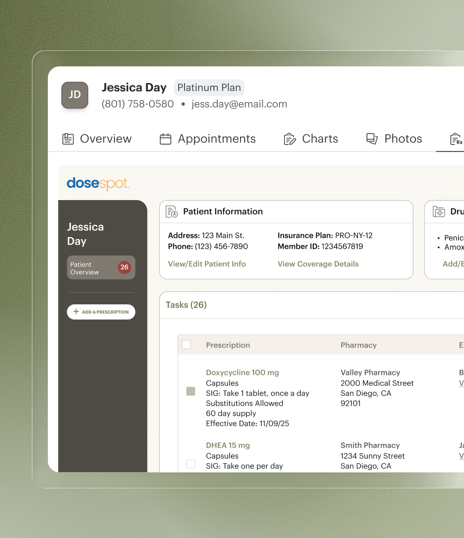Click Substitutions Allowed text
The height and width of the screenshot is (538, 464).
pyautogui.click(x=245, y=403)
